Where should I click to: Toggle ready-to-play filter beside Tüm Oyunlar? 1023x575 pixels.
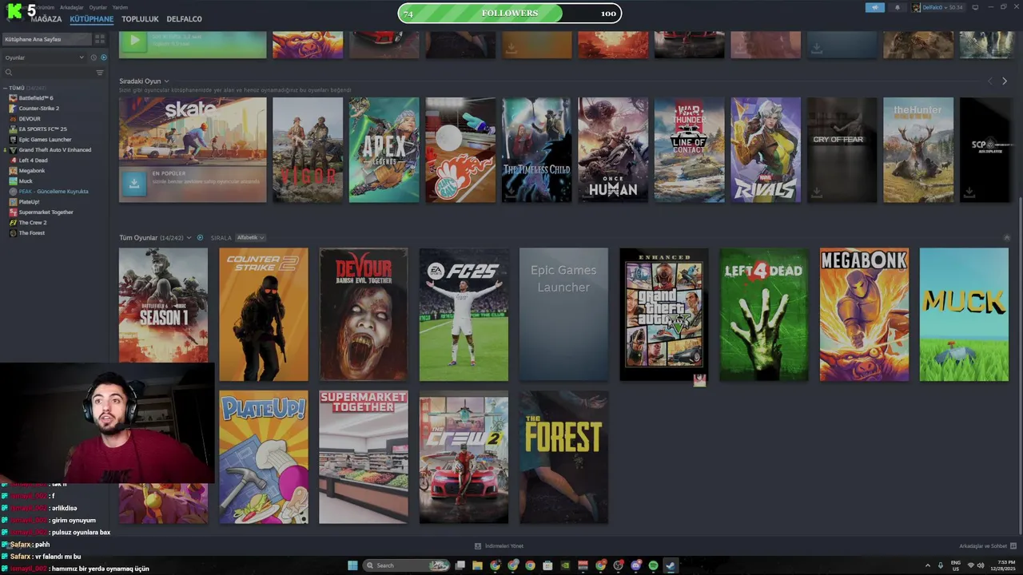pyautogui.click(x=200, y=237)
